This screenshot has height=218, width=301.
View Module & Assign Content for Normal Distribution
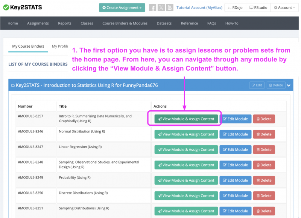pos(186,134)
